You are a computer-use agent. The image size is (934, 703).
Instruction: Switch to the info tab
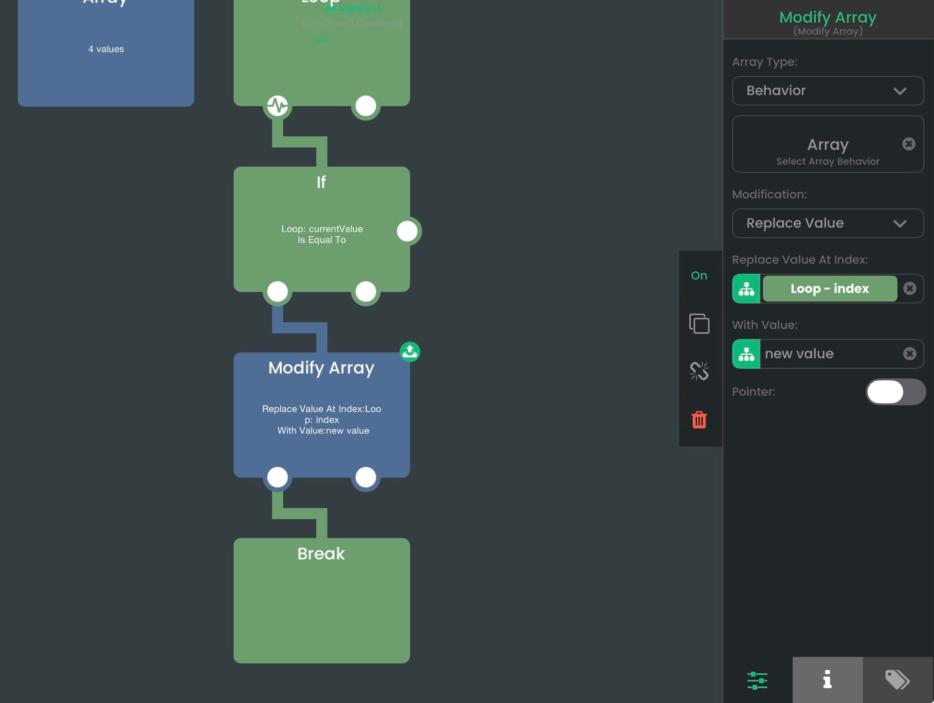click(x=827, y=680)
